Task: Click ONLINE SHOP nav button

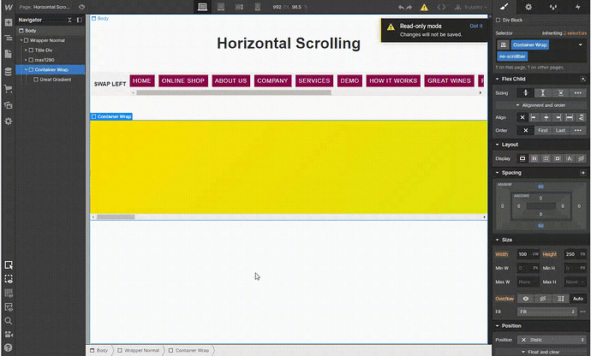Action: tap(183, 80)
